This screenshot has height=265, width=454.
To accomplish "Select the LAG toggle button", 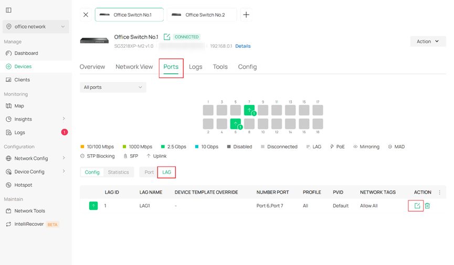I will 166,172.
